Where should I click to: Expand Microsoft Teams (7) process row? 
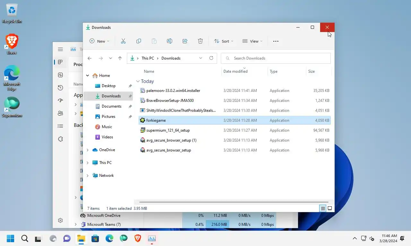tap(76, 225)
